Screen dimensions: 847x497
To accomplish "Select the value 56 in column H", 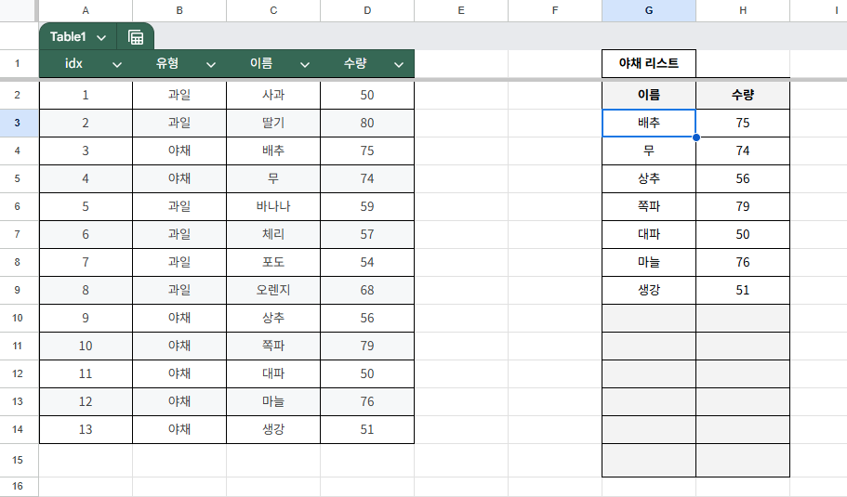I will [x=743, y=178].
